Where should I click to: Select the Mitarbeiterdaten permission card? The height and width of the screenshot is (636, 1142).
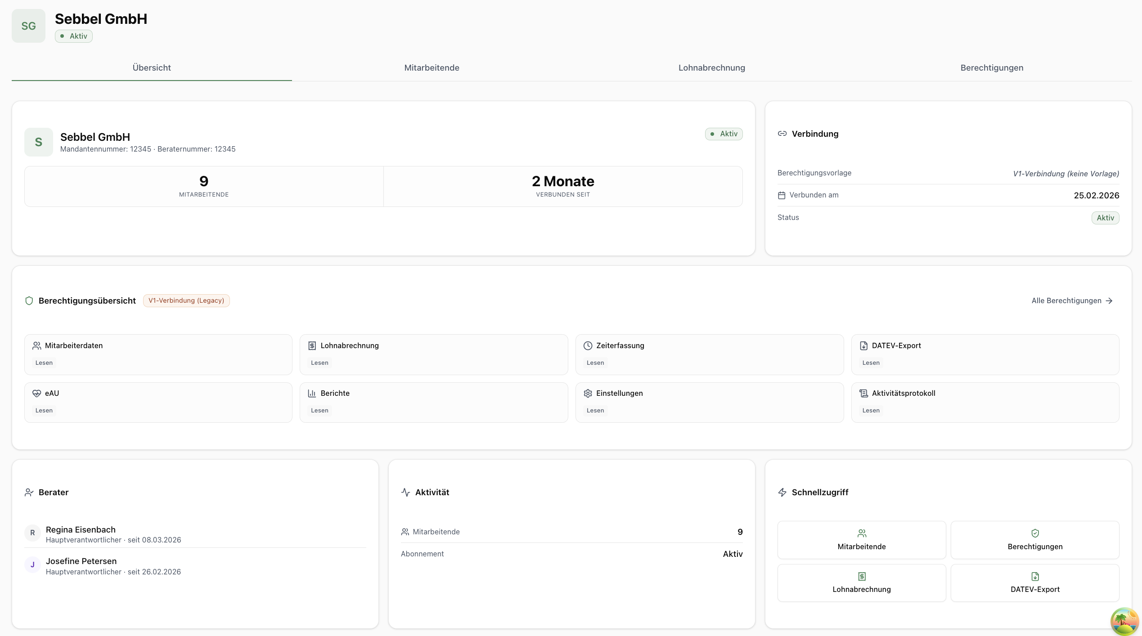pos(158,354)
